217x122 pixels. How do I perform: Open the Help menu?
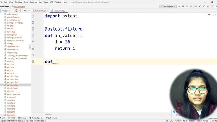(x=65, y=2)
